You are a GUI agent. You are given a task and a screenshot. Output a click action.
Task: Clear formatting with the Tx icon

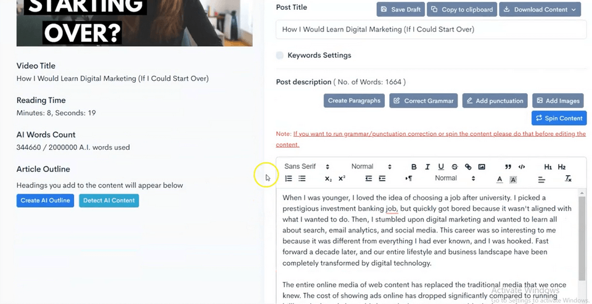coord(568,178)
